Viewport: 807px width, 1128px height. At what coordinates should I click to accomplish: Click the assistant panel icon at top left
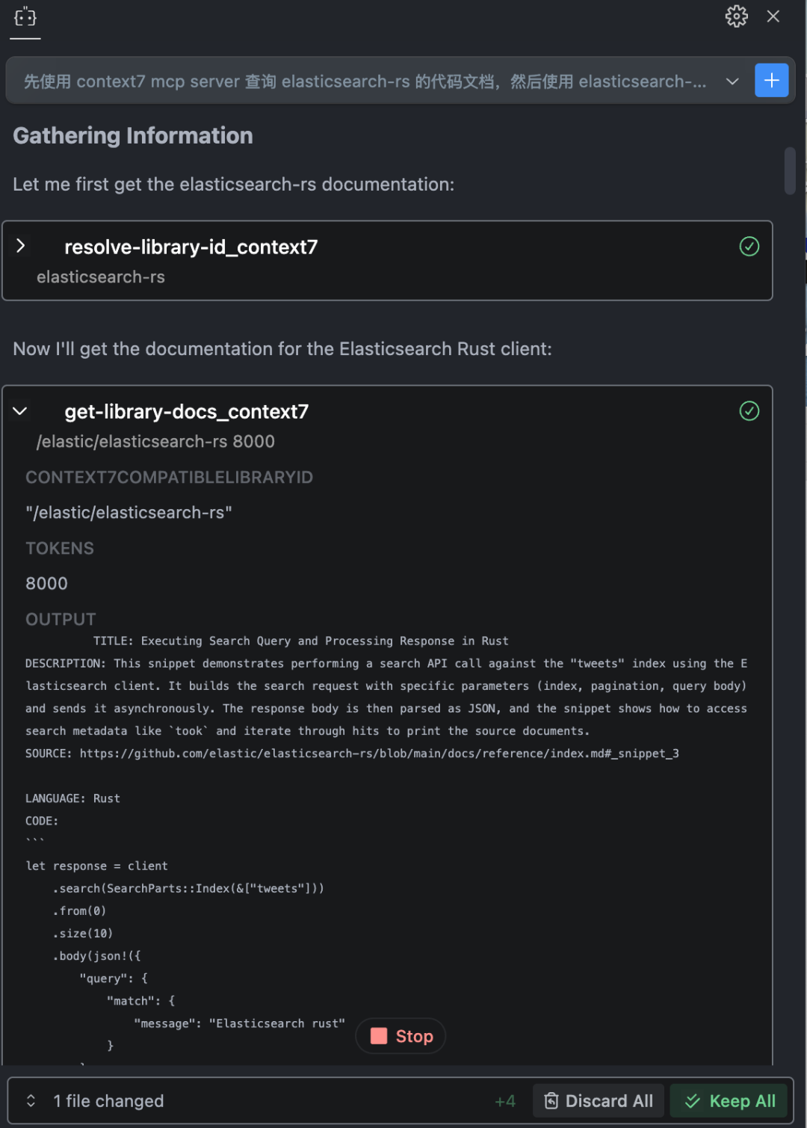click(x=25, y=16)
